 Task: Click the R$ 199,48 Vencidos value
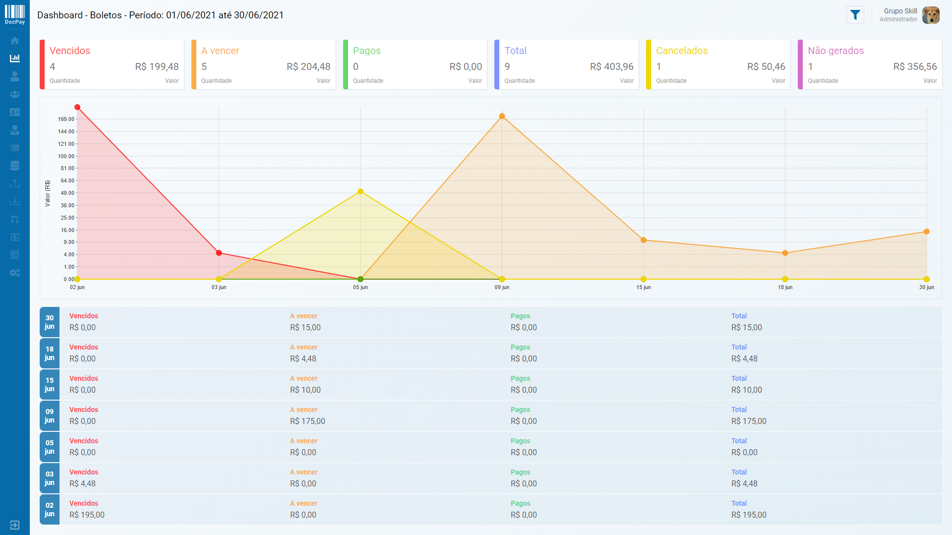click(157, 66)
